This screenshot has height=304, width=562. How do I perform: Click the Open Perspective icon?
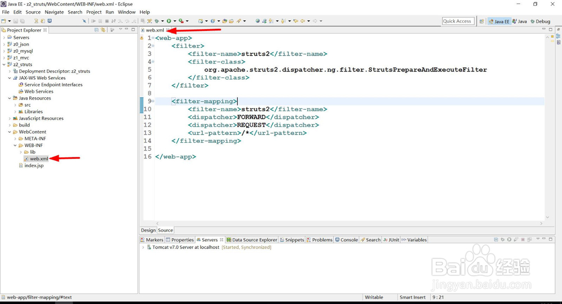(482, 21)
